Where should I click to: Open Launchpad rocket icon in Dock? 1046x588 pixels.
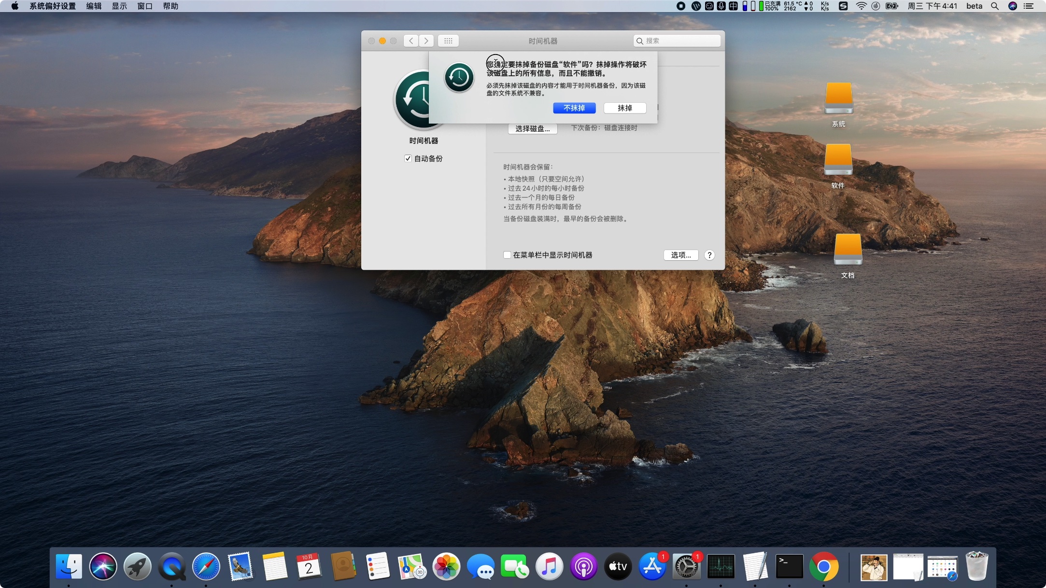[137, 566]
